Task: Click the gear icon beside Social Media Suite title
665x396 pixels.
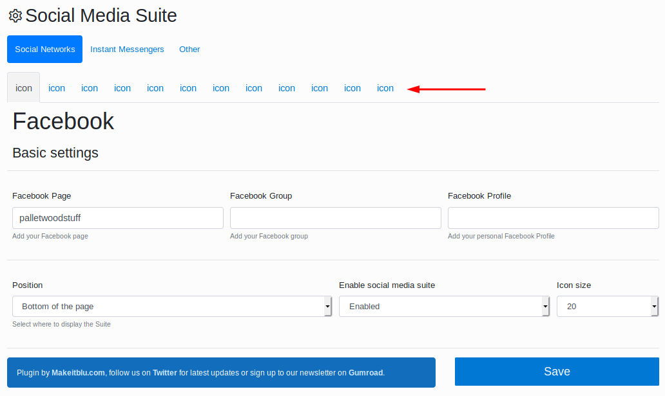Action: [x=15, y=16]
